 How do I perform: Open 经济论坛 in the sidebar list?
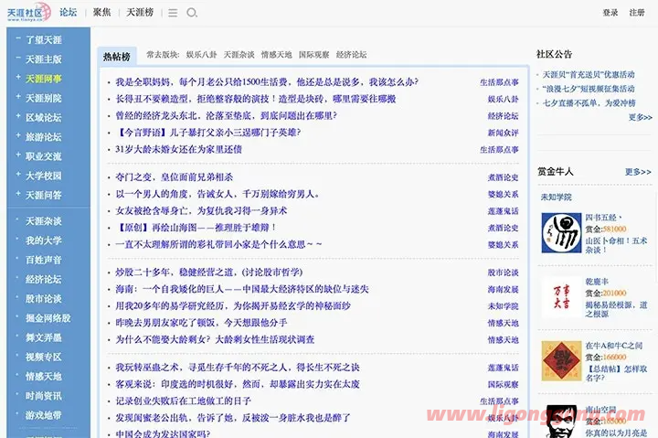pos(44,279)
